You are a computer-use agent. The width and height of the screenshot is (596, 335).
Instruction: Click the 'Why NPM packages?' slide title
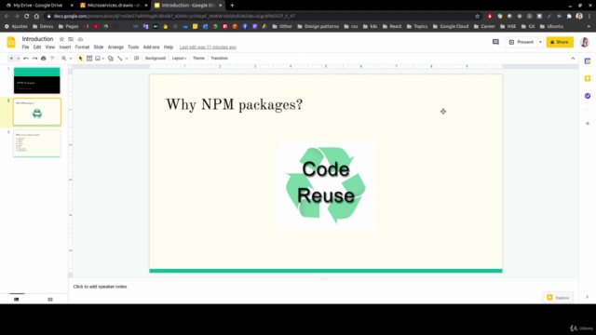coord(234,105)
